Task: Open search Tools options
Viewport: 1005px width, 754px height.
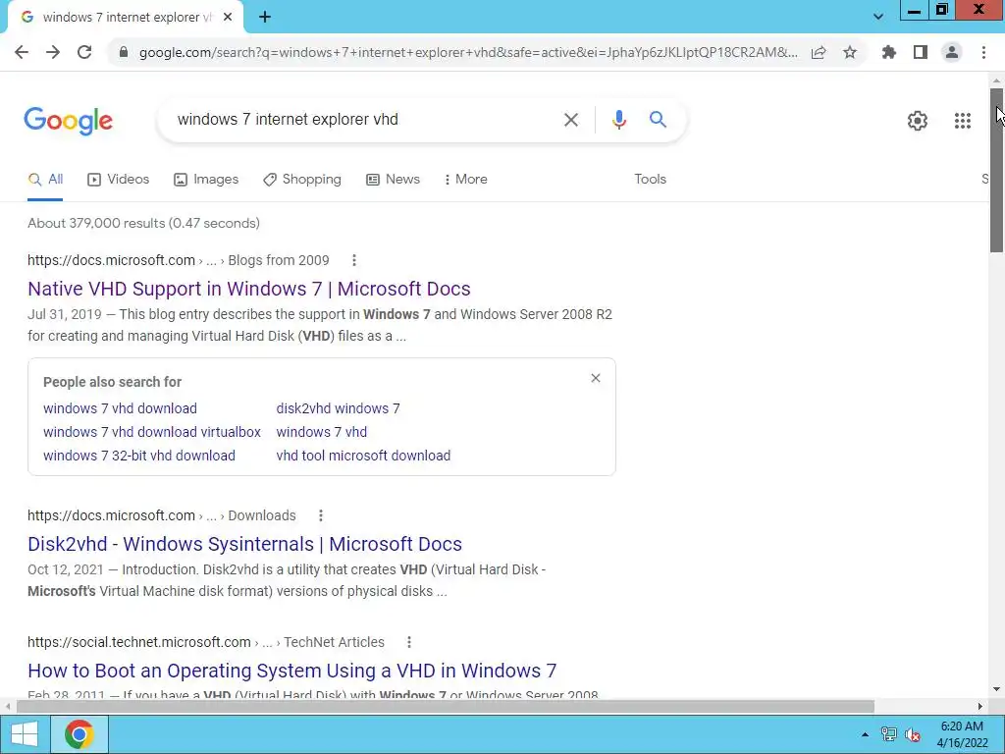Action: [x=650, y=180]
